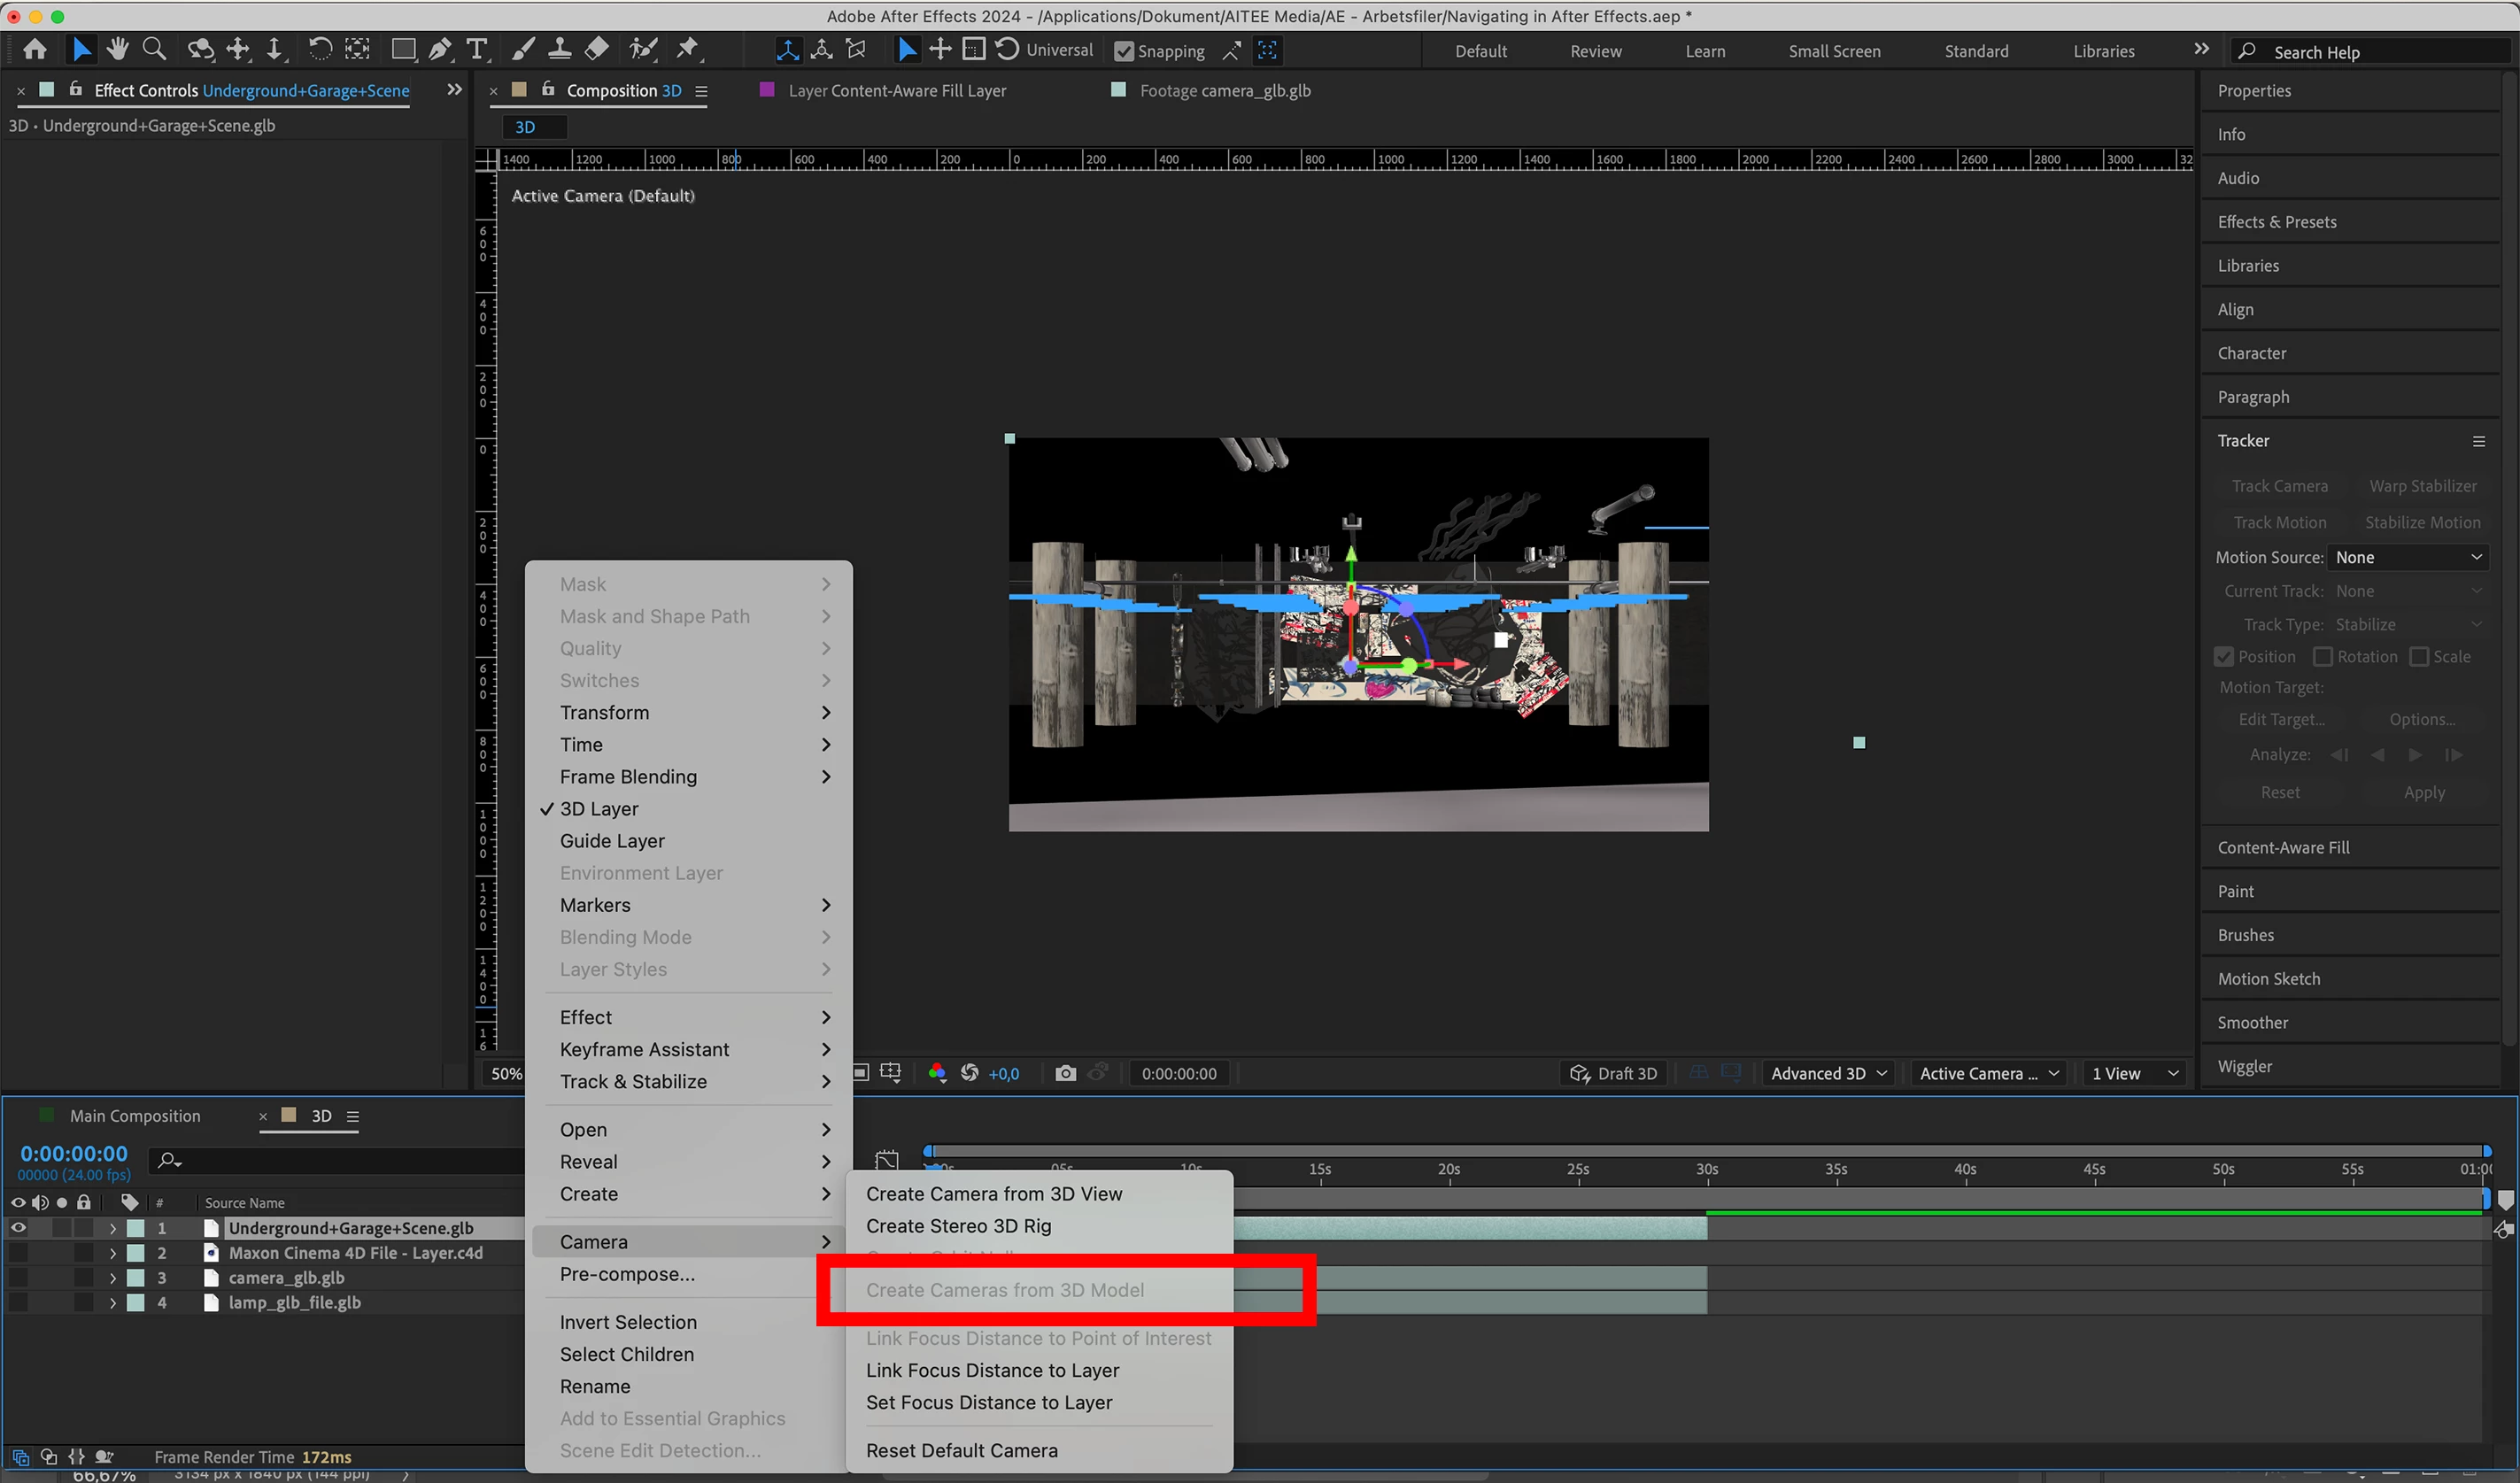Toggle the Snapping checkbox
The width and height of the screenshot is (2520, 1483).
click(x=1124, y=51)
